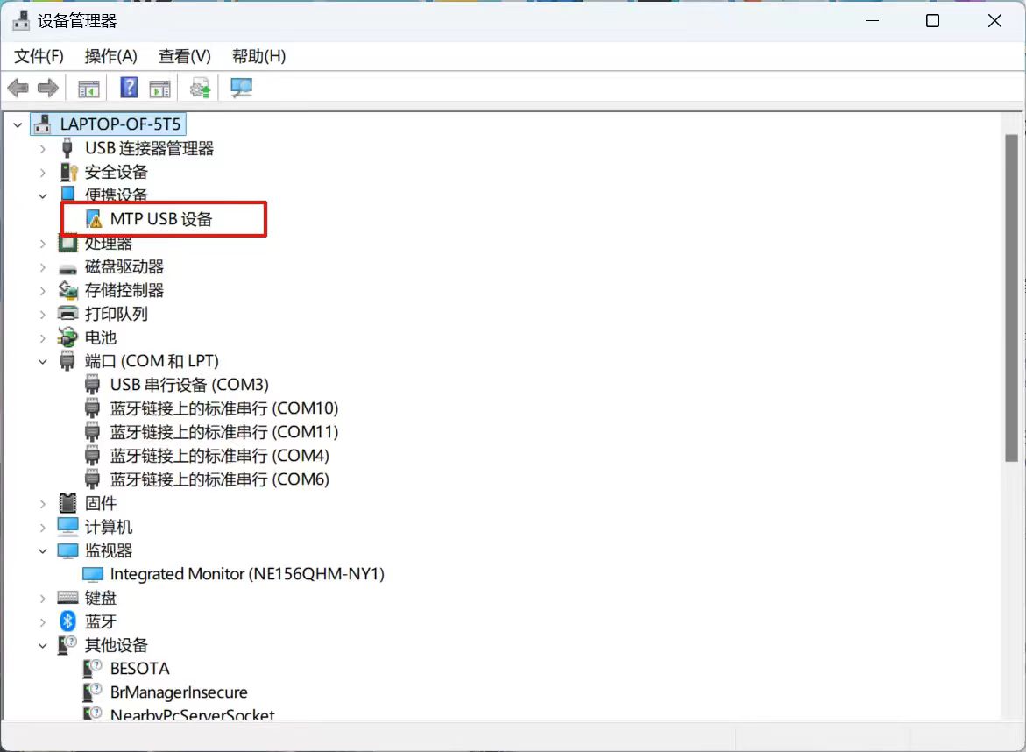Expand the 固件 category

coord(43,503)
